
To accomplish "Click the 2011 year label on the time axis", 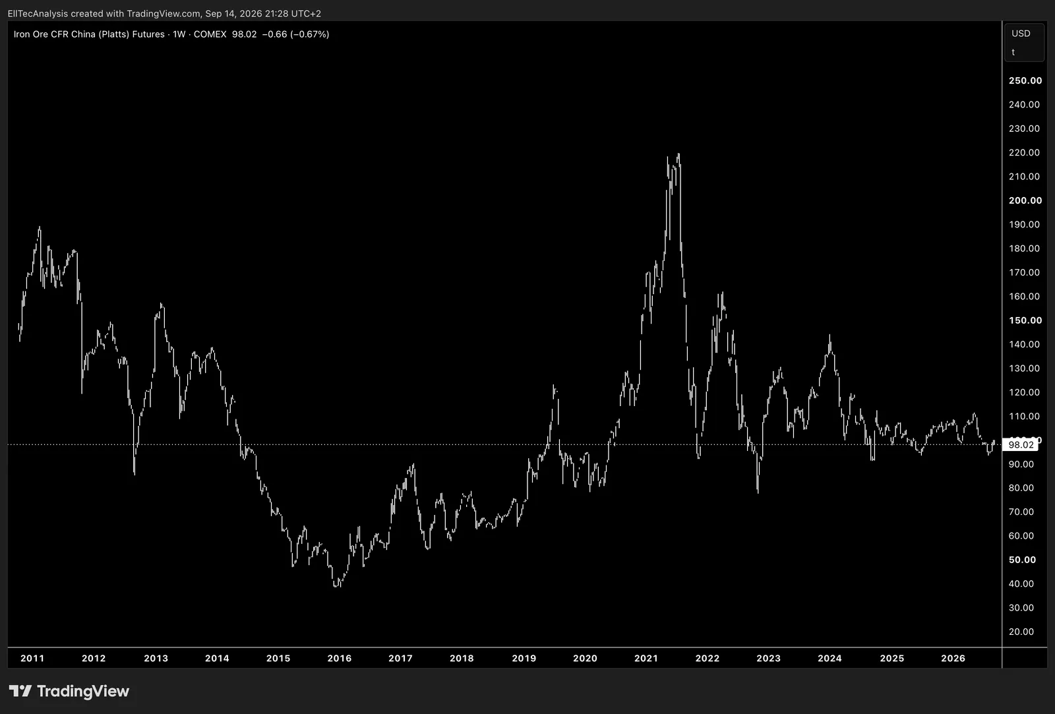I will tap(32, 658).
